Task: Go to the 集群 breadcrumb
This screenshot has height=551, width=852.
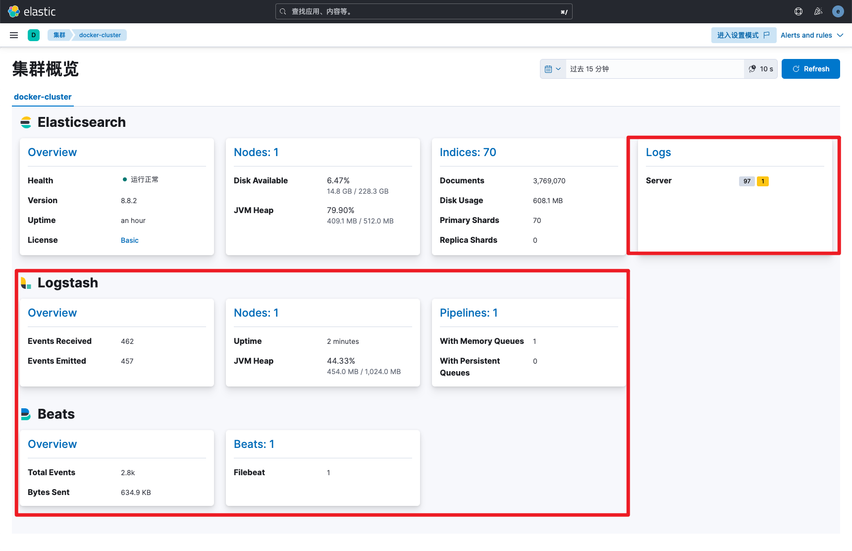Action: [59, 35]
